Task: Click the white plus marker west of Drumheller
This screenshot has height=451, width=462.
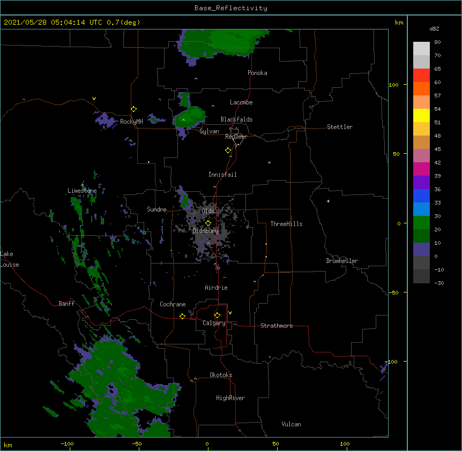Action: (328, 201)
